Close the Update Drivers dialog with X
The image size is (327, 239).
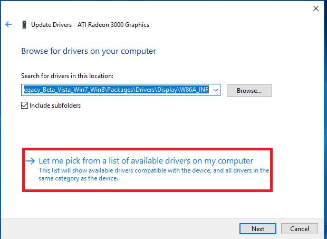click(x=316, y=8)
